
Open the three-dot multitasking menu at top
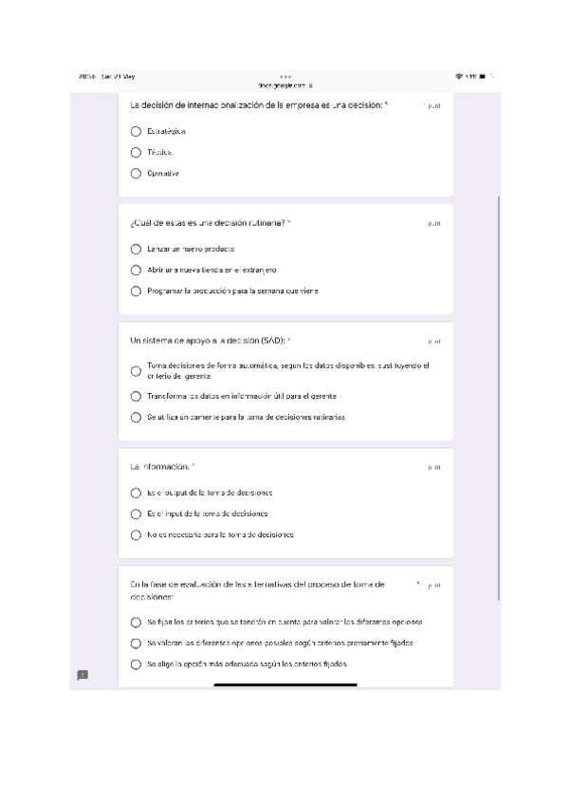pos(285,77)
